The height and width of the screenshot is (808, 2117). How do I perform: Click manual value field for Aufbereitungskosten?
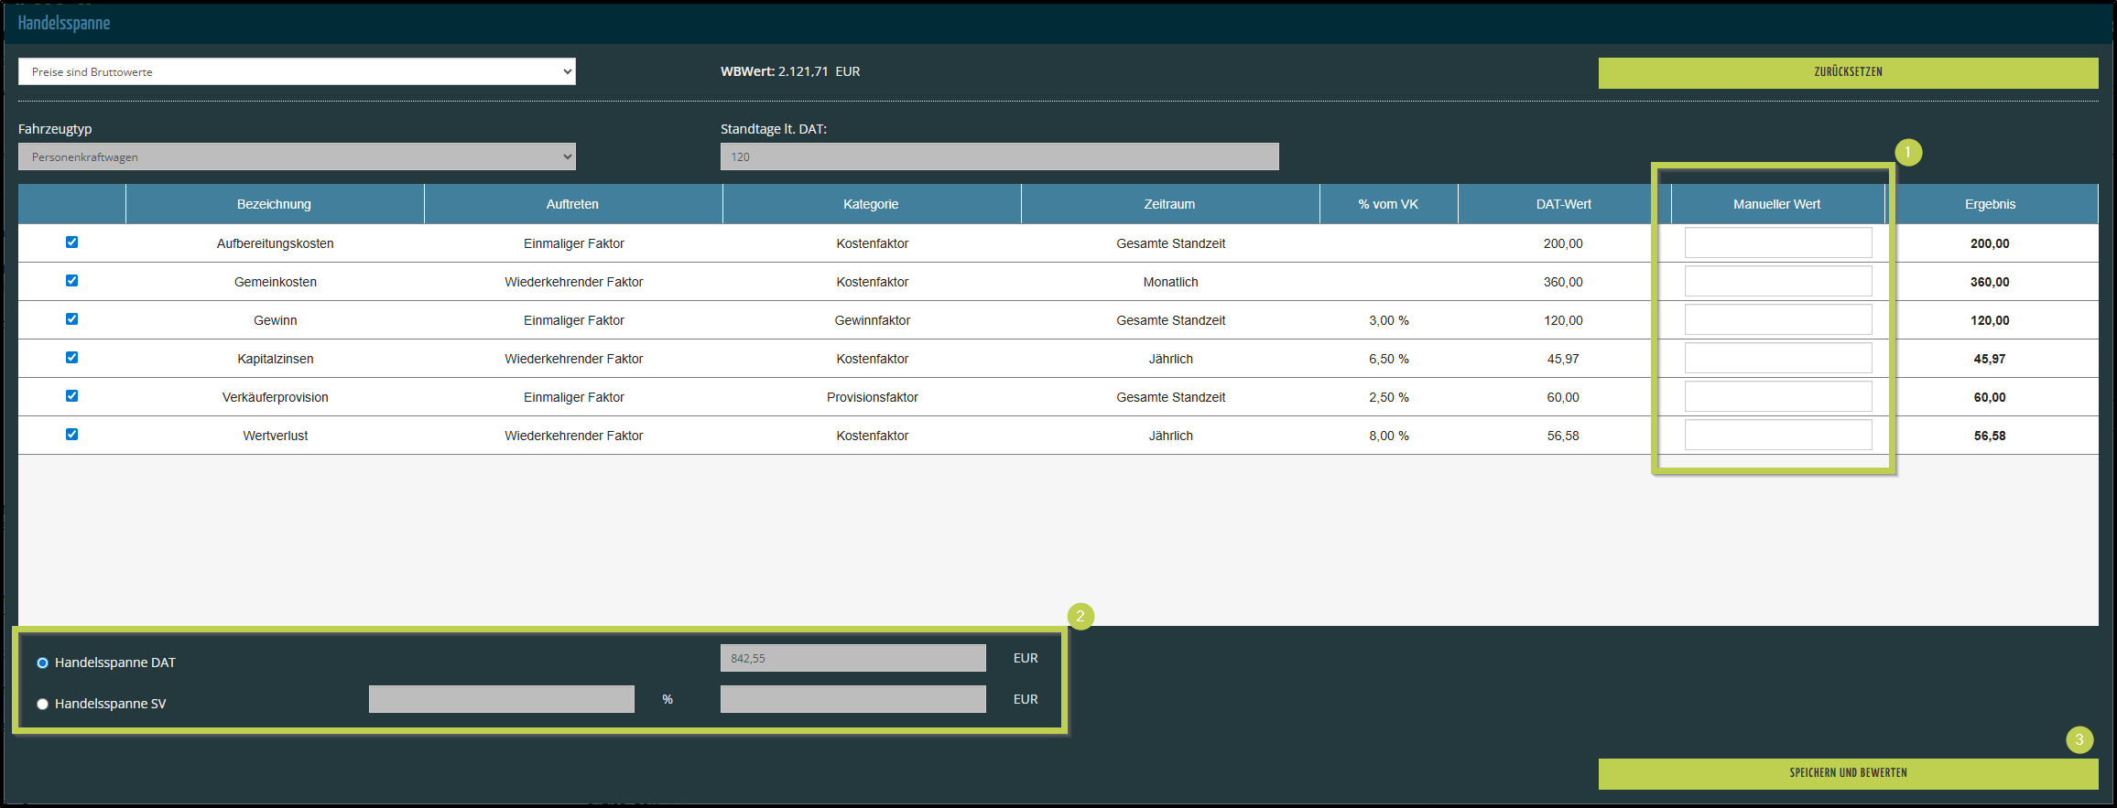click(x=1777, y=243)
